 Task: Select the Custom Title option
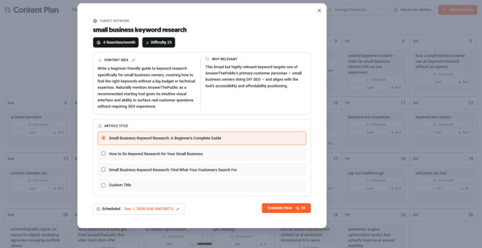click(x=202, y=185)
